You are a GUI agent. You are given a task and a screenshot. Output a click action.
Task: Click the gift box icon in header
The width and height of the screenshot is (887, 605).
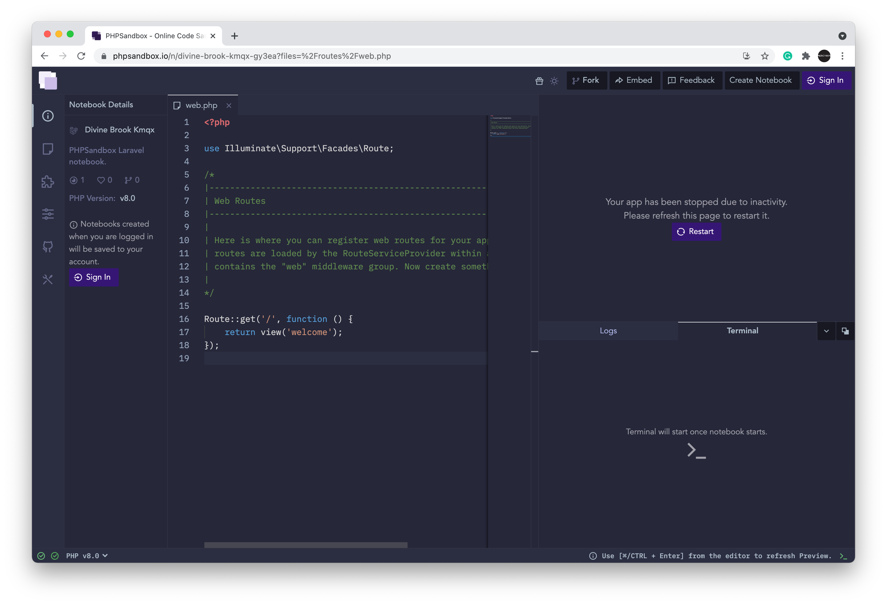coord(539,80)
